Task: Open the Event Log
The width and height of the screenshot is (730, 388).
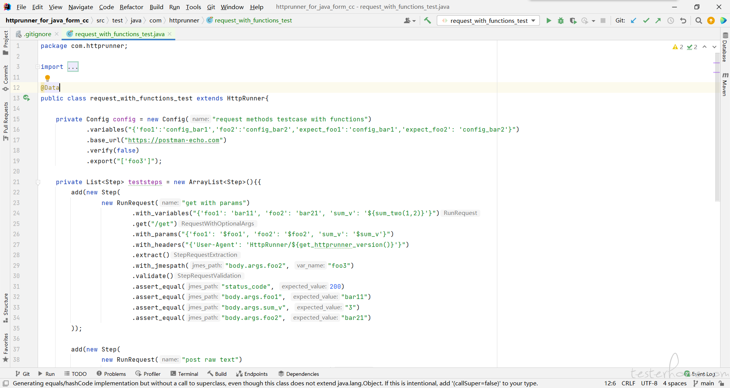Action: point(700,374)
